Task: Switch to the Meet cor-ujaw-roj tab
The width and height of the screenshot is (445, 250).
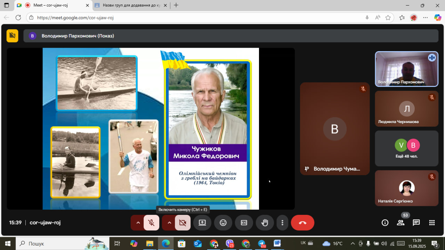Action: coord(52,5)
